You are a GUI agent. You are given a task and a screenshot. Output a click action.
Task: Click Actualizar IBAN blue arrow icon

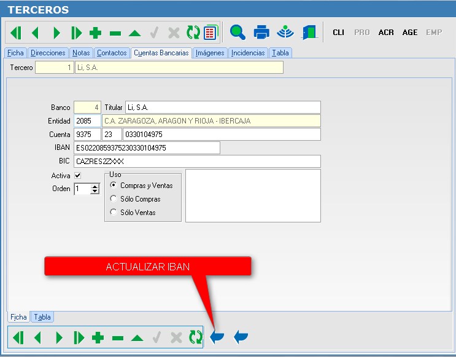coord(217,337)
